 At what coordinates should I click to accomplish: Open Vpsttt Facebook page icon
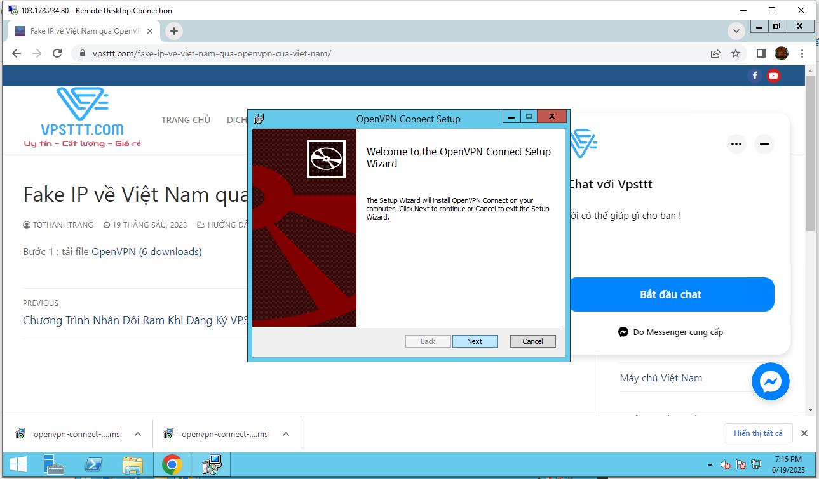point(755,76)
